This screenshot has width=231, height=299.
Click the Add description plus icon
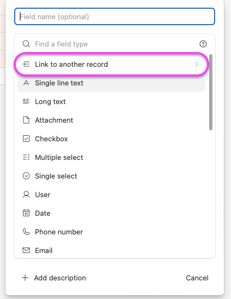[25, 278]
